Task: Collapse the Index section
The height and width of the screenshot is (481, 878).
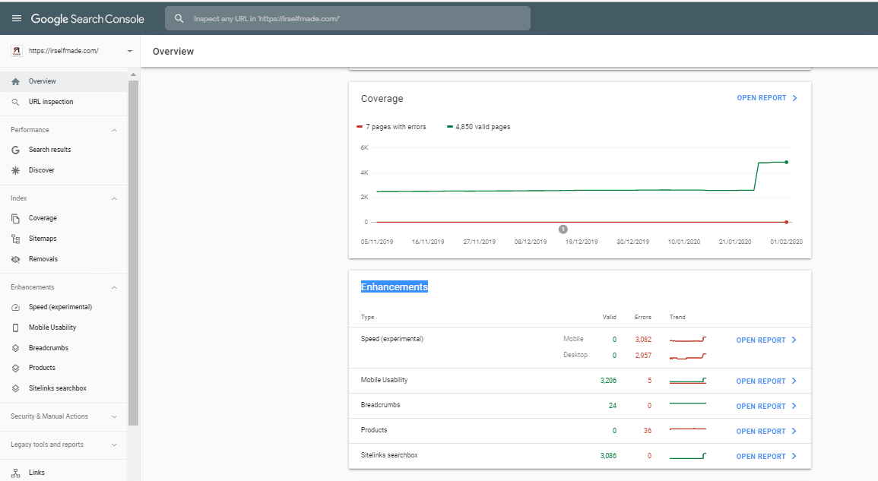Action: tap(114, 198)
